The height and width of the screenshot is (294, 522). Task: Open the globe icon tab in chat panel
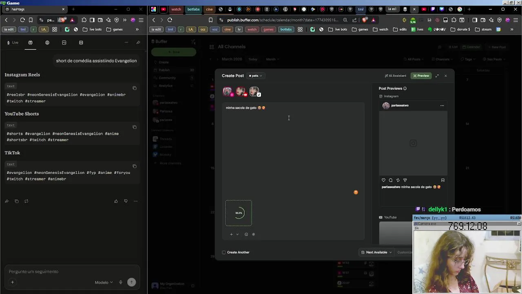point(47,42)
